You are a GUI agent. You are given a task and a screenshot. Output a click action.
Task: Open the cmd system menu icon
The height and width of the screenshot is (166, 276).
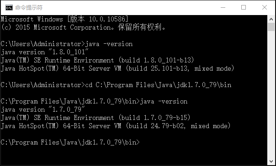(9, 8)
